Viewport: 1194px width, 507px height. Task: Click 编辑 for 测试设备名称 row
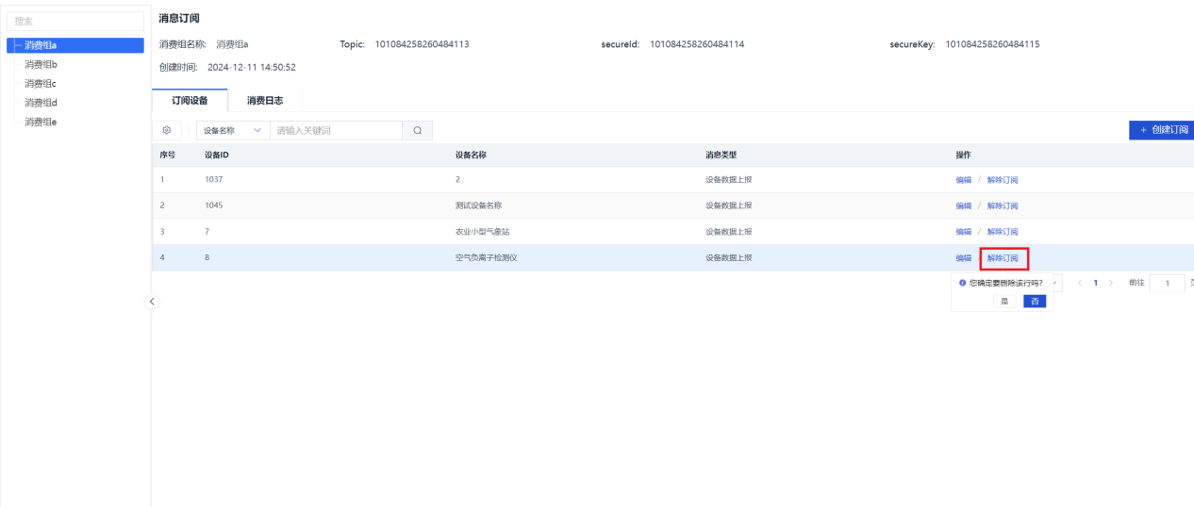click(x=963, y=205)
